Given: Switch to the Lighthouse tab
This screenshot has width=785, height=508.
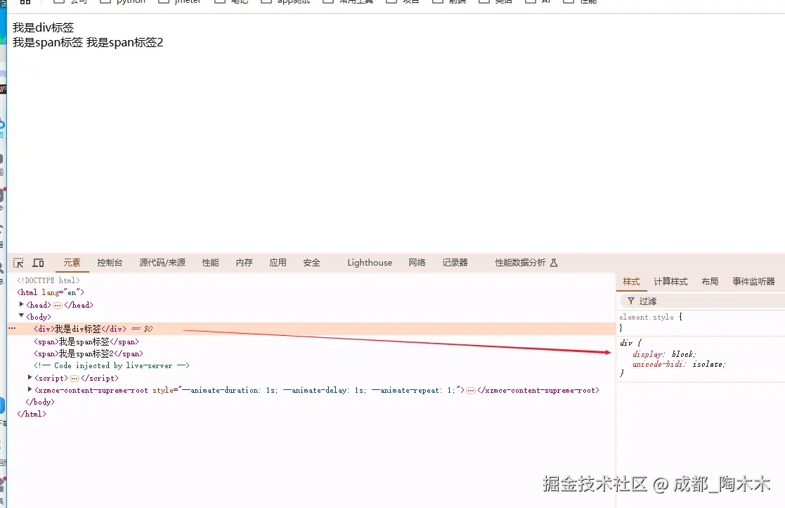Looking at the screenshot, I should tap(370, 263).
